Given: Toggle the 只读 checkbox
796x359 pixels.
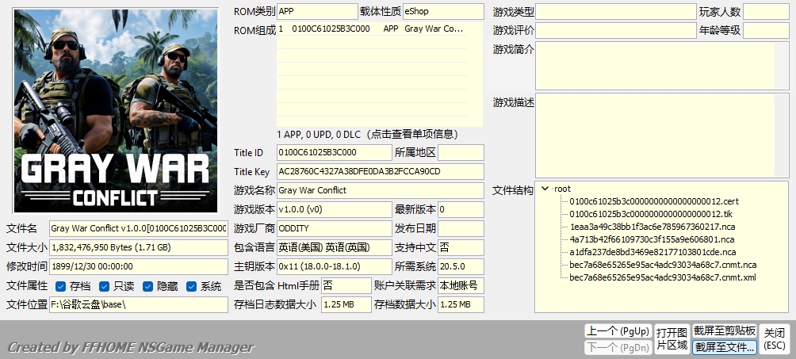Looking at the screenshot, I should pos(104,286).
